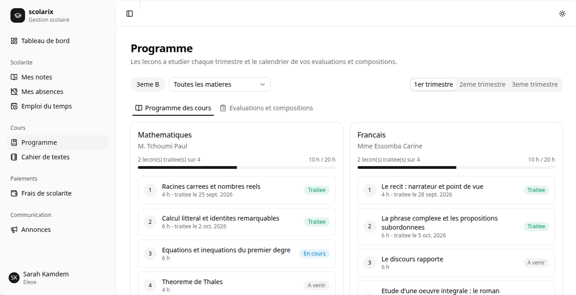Select 1er trimestre
Viewport: 576px width, 295px height.
coord(433,84)
